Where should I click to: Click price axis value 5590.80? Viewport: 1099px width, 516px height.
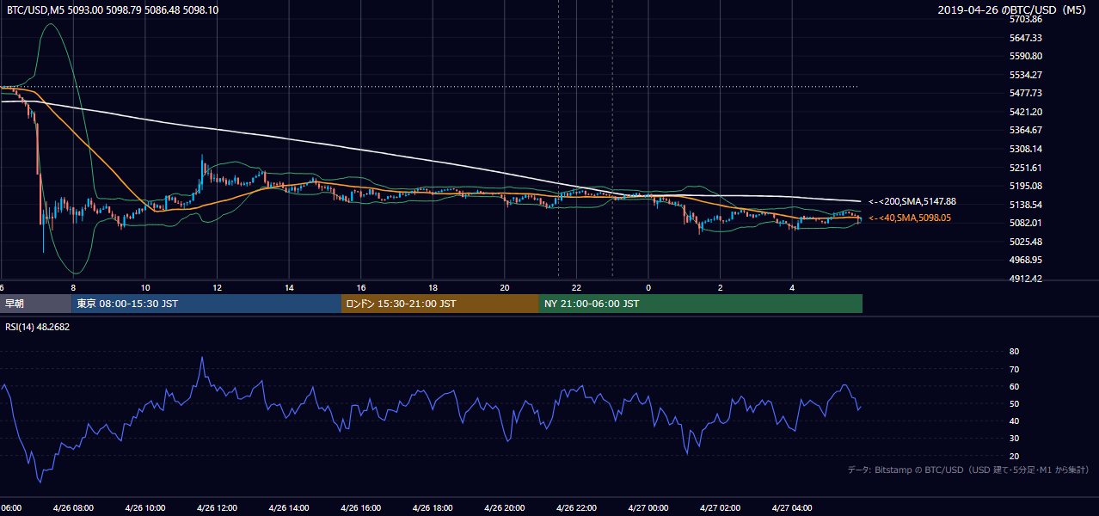tap(1026, 56)
